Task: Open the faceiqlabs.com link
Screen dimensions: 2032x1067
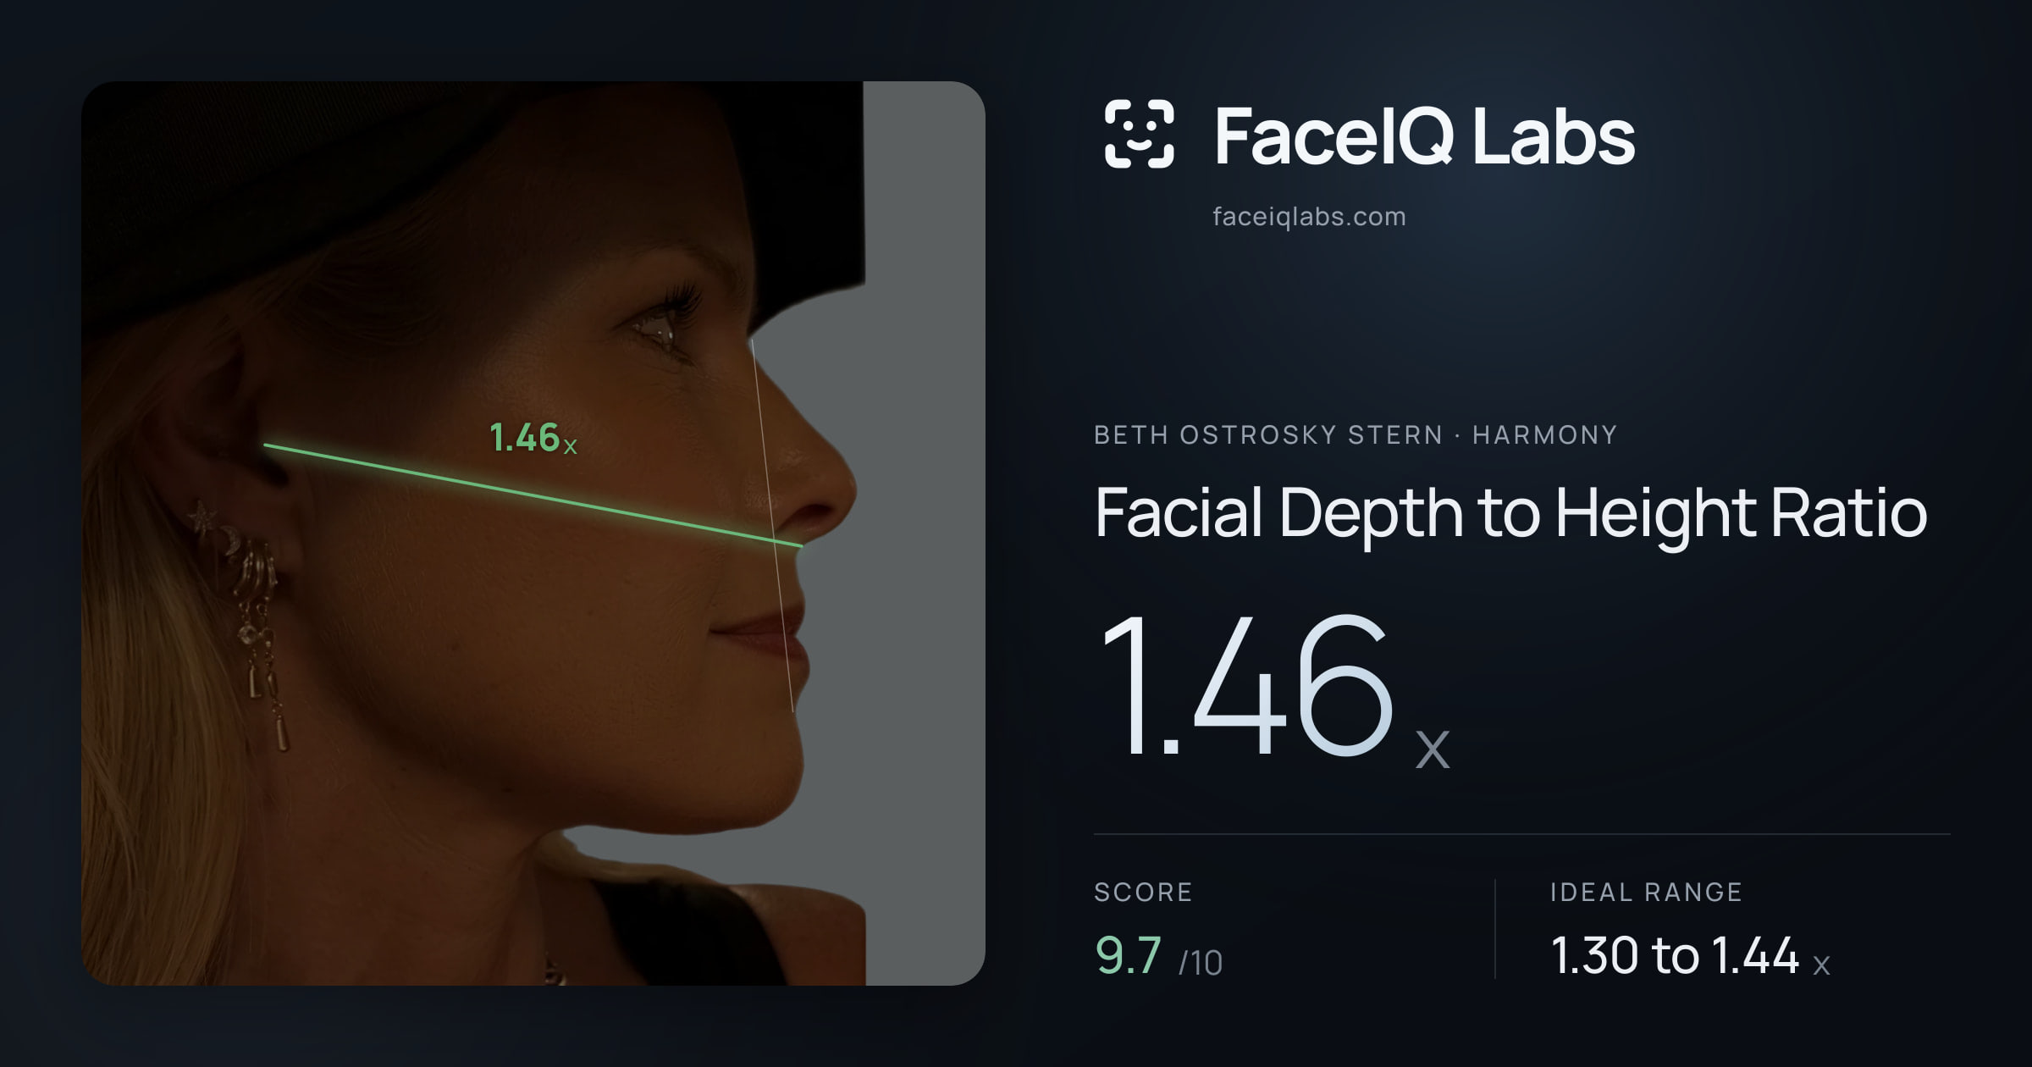Action: (x=1309, y=217)
